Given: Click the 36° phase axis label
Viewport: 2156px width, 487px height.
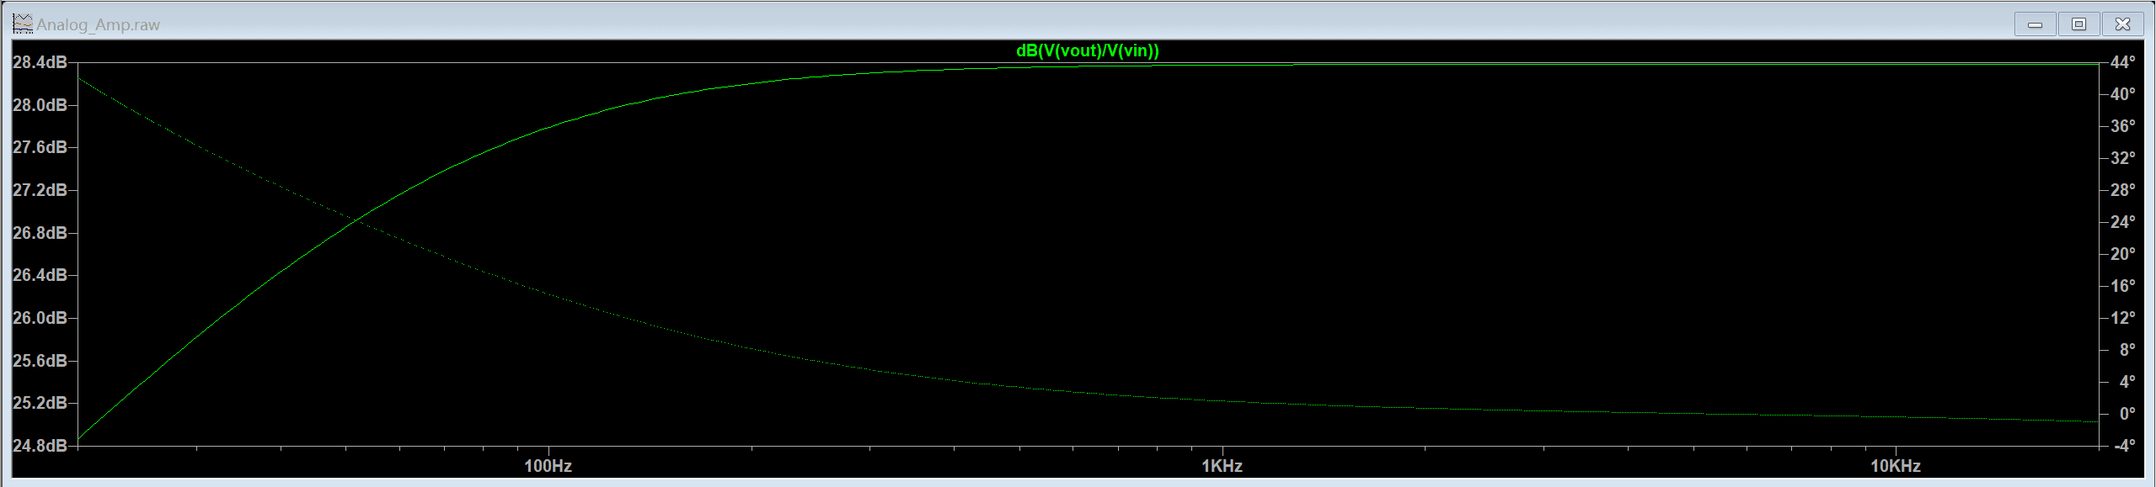Looking at the screenshot, I should pyautogui.click(x=2122, y=126).
